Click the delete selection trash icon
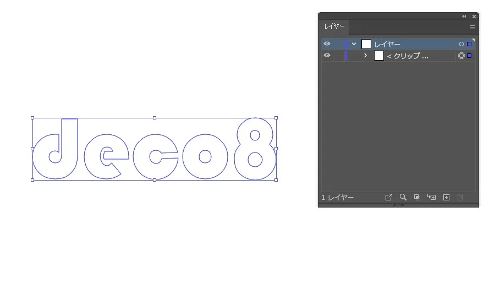 460,197
